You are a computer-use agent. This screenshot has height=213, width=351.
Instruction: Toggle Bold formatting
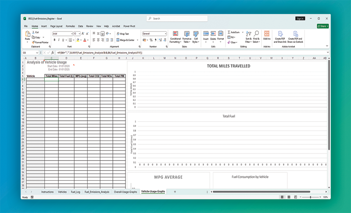54,40
